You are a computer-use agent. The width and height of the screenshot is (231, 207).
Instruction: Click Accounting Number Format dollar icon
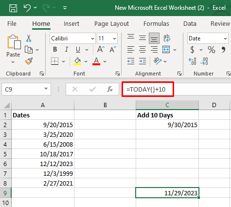pyautogui.click(x=192, y=50)
